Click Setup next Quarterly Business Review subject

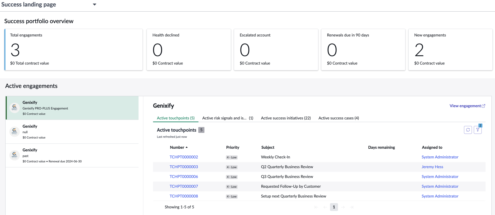[x=294, y=196]
